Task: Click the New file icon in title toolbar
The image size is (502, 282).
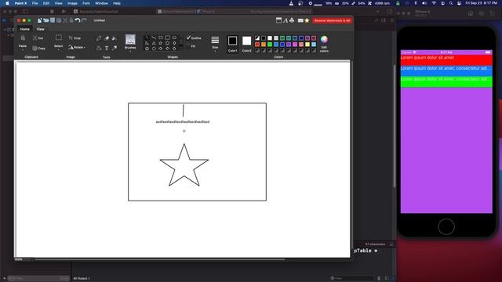Action: 40,20
